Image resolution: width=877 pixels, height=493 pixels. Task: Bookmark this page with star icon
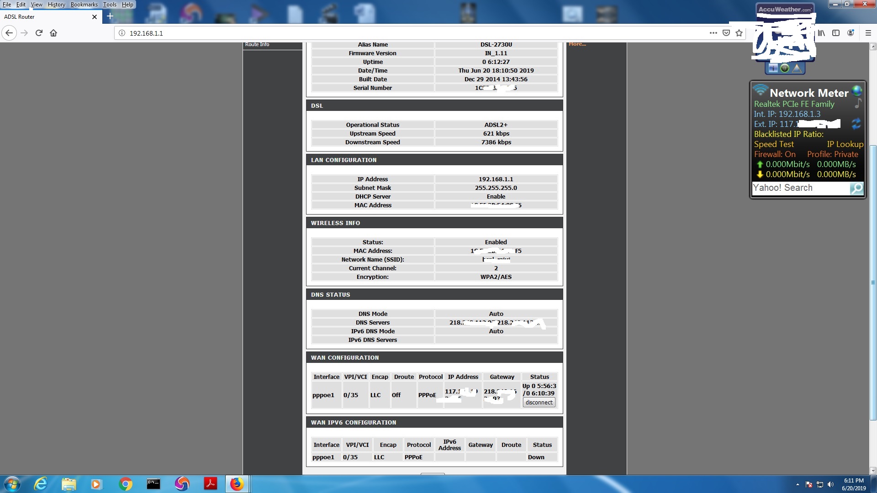[x=739, y=33]
